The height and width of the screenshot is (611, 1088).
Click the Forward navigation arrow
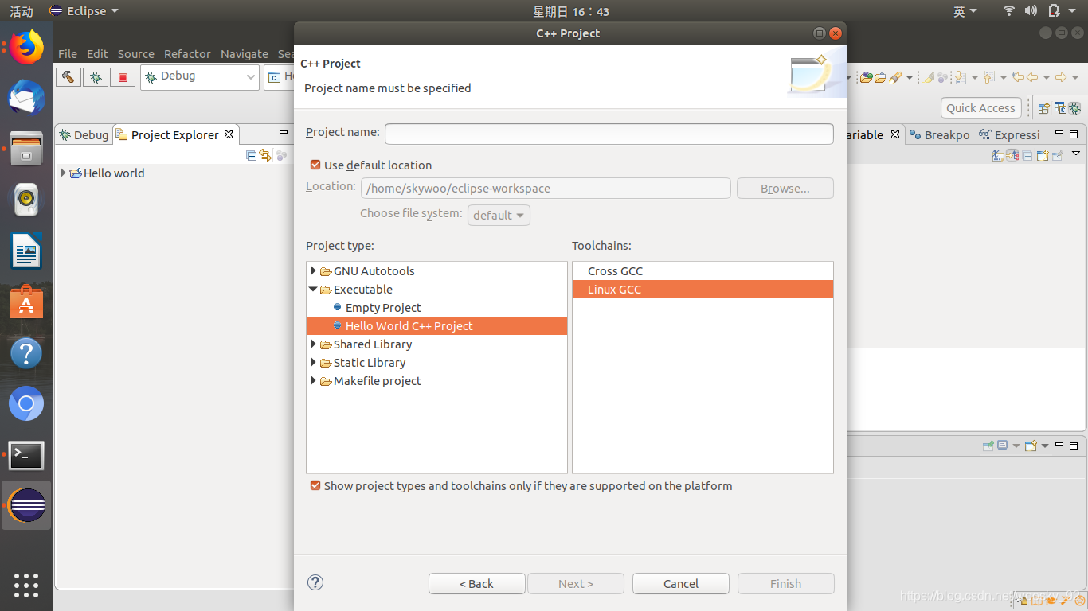1061,77
